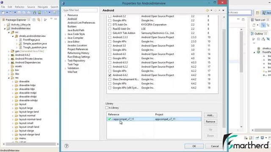Click the green check icon for appcompat_v7_11 reference
Screen dimensions: 271x152
click(109, 119)
